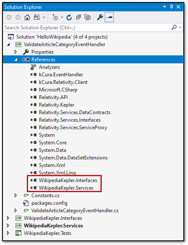
Task: Click the packages.config file icon
Action: (x=26, y=203)
